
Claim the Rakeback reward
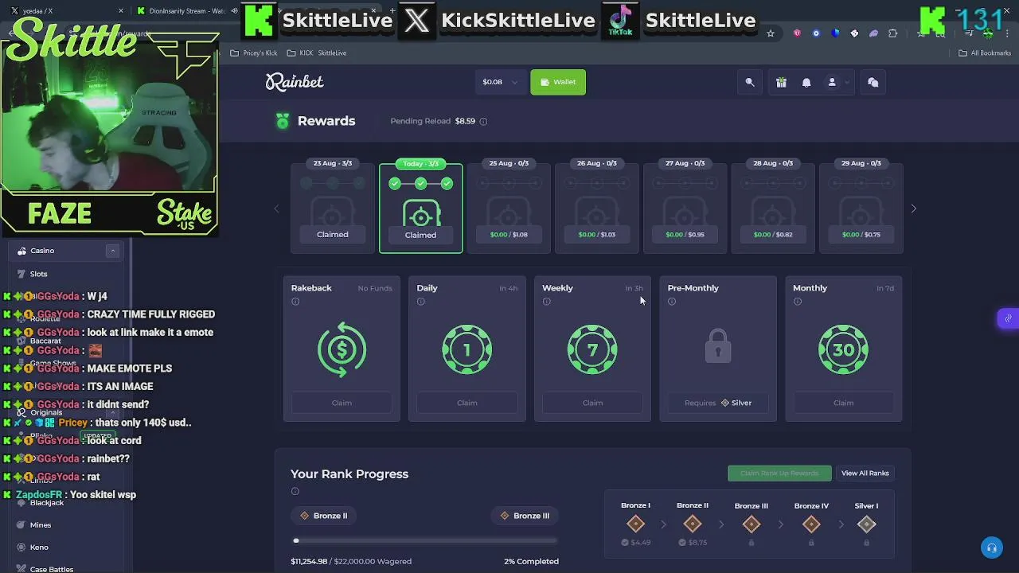point(342,403)
